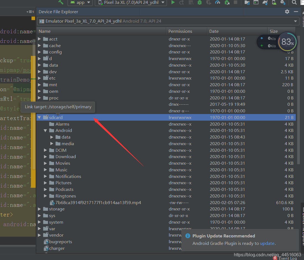This screenshot has height=260, width=304.
Task: Click the Run Anything terminal icon
Action: [x=256, y=2]
